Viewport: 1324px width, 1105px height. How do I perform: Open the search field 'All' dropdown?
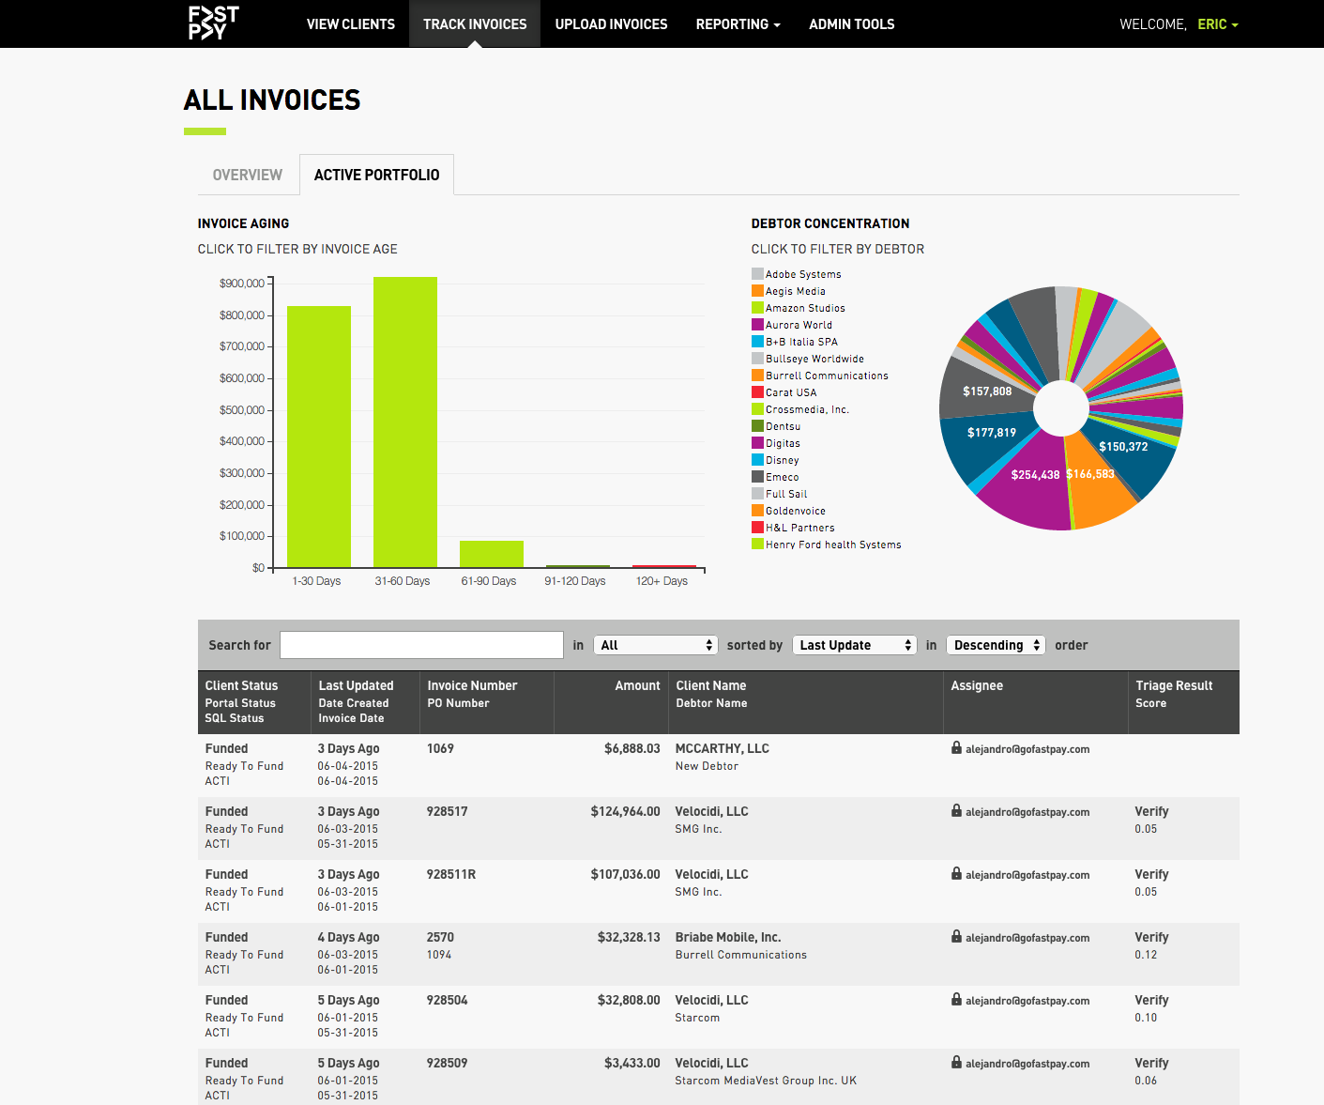point(656,645)
